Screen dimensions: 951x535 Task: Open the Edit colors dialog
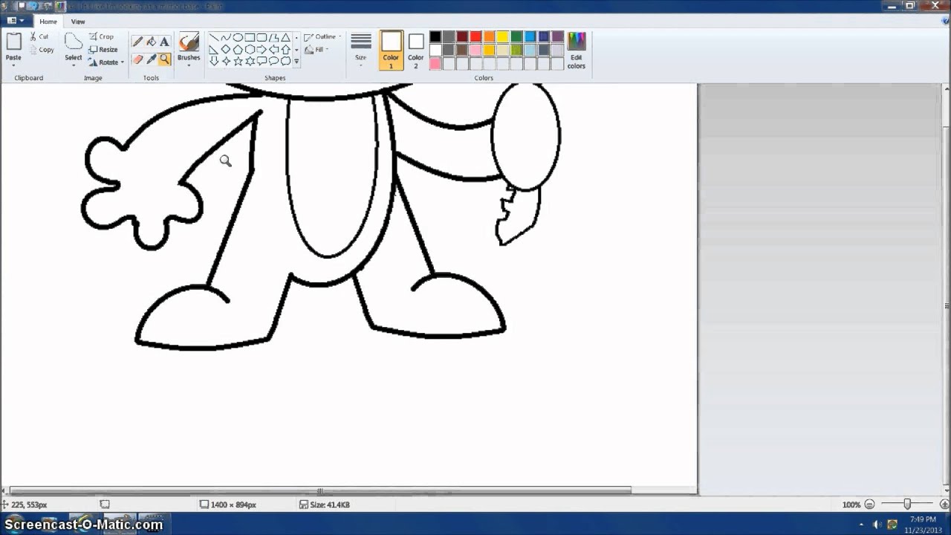point(577,51)
